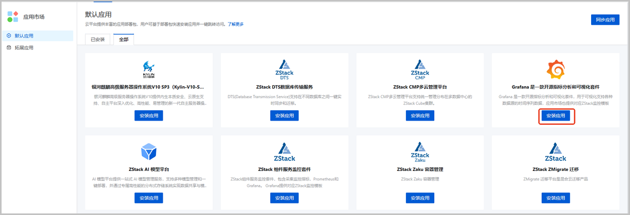Click the ZStack ZMigrate 迁移 card title
The height and width of the screenshot is (215, 630).
(x=555, y=169)
